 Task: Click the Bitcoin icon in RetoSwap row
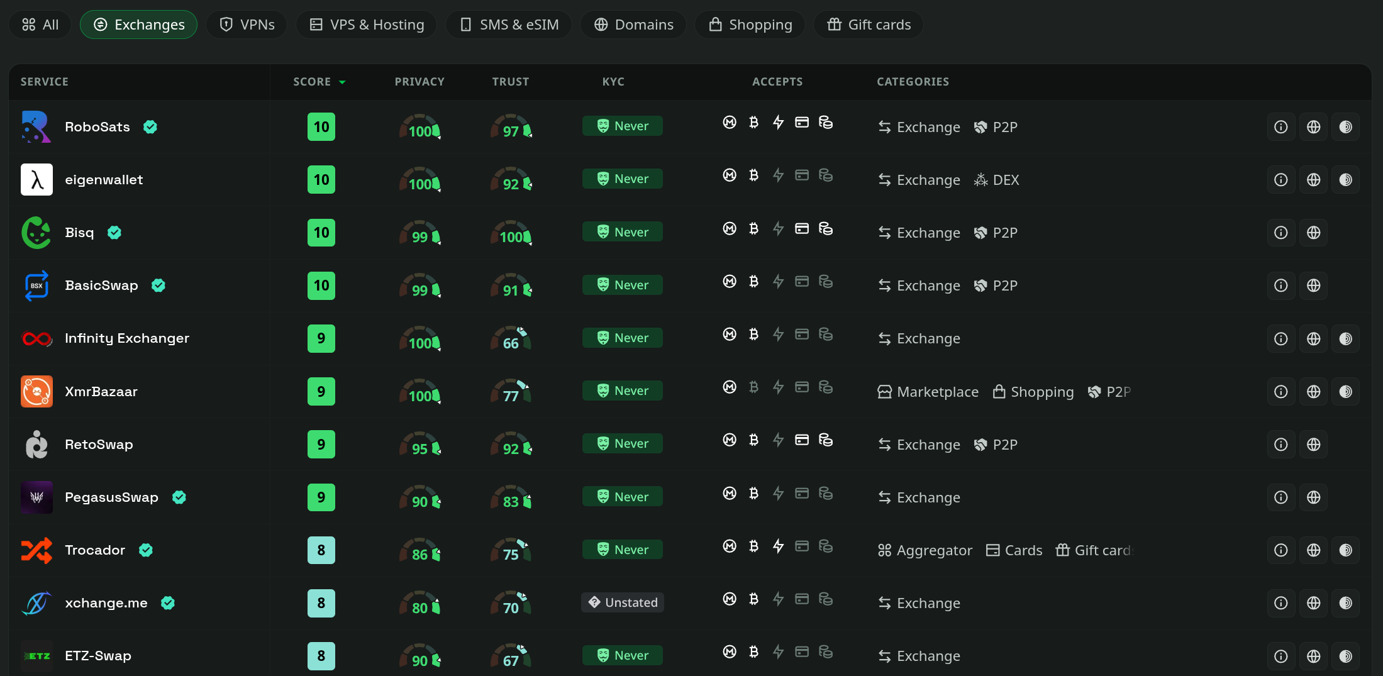[753, 440]
